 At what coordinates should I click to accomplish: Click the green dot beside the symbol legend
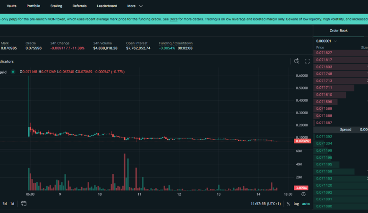click(13, 72)
